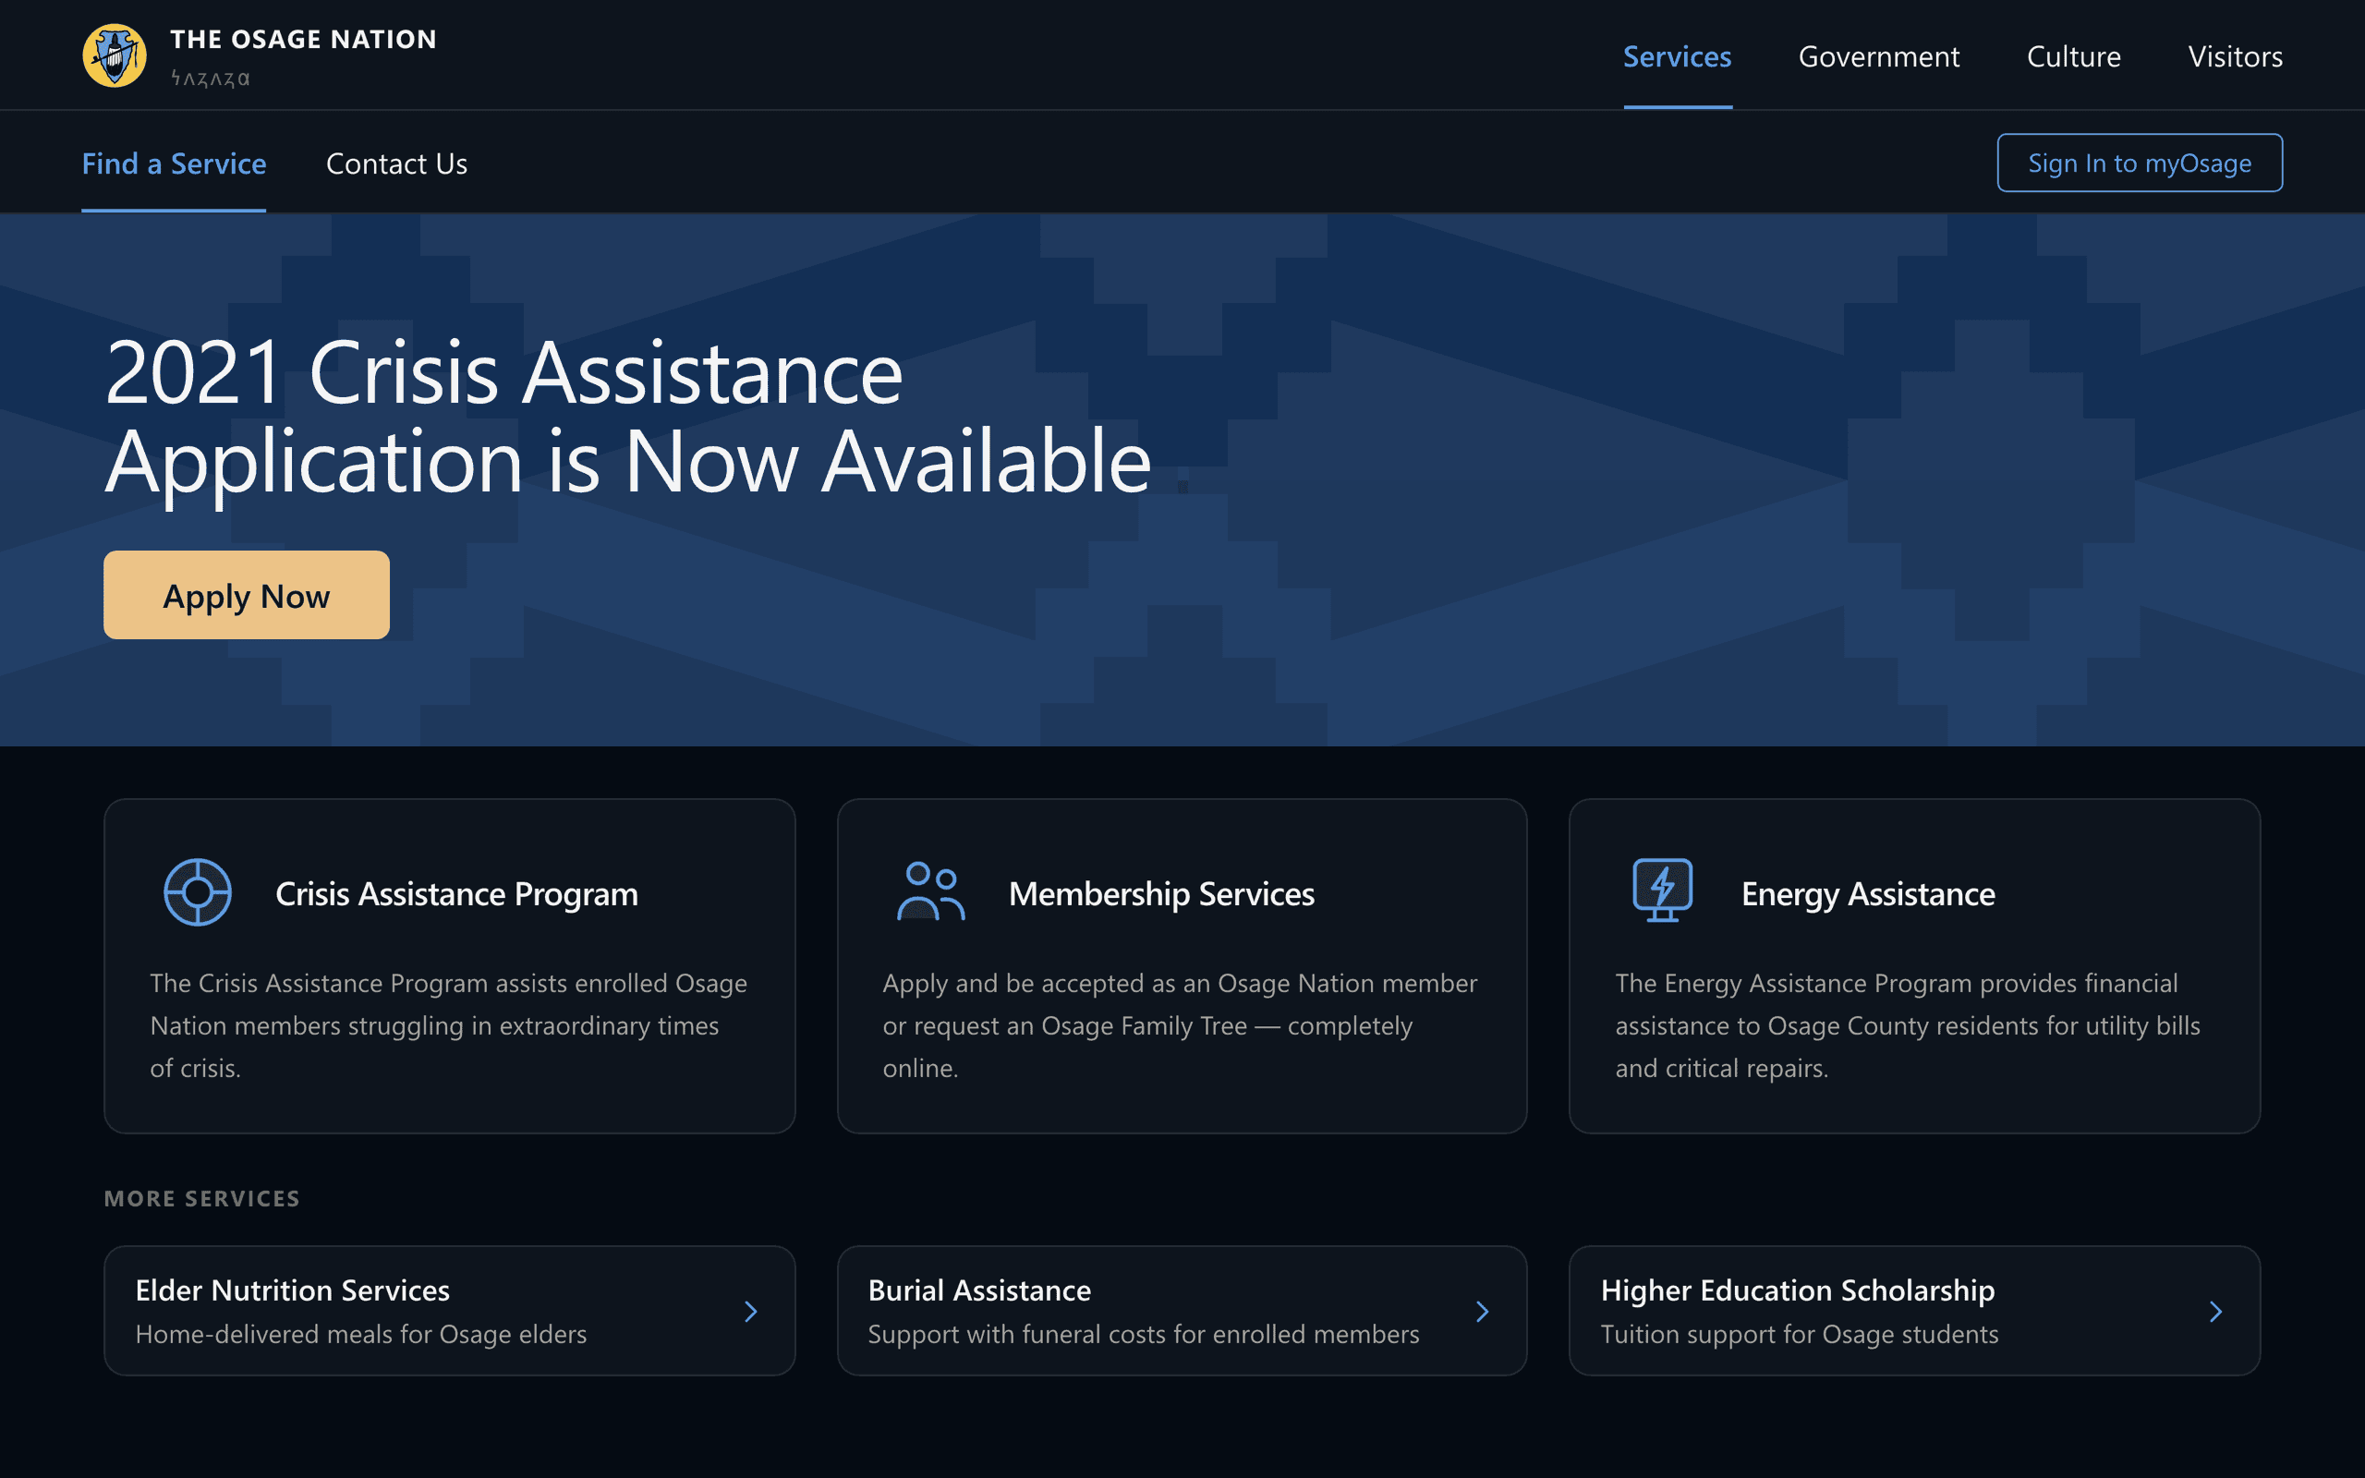Image resolution: width=2365 pixels, height=1478 pixels.
Task: Select the Elder Nutrition Services title
Action: click(292, 1290)
